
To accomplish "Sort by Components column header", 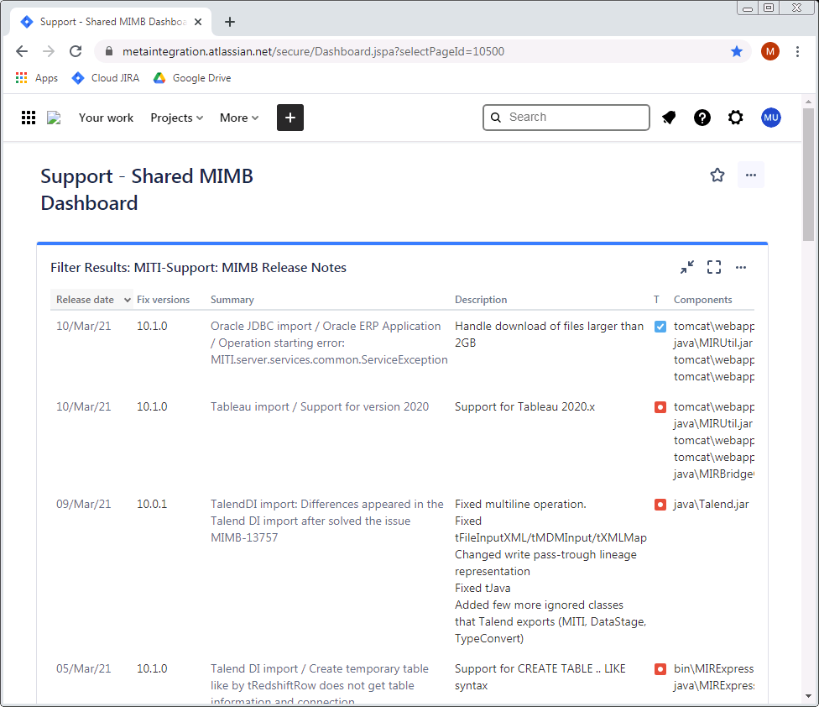I will coord(702,300).
